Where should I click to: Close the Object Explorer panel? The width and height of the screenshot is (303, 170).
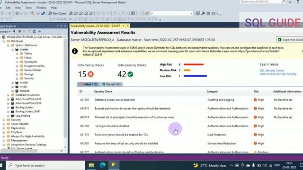pos(65,26)
